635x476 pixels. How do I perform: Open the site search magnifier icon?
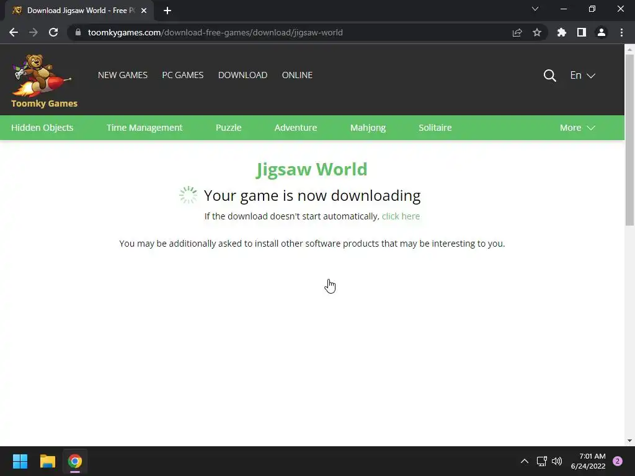(549, 75)
